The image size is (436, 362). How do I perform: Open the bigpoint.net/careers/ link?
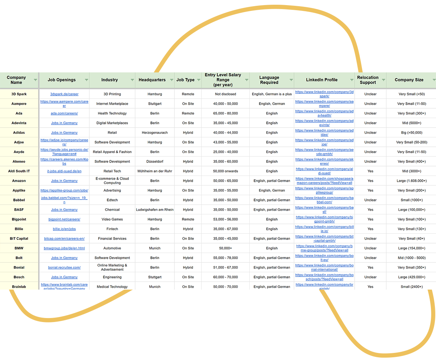tap(64, 219)
